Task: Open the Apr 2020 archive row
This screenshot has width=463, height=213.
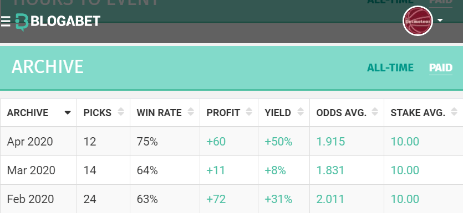Action: pyautogui.click(x=232, y=142)
